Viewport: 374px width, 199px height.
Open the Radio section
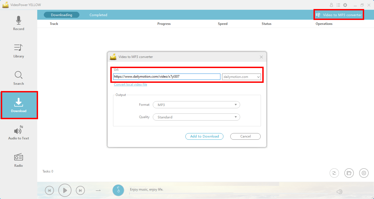19,160
